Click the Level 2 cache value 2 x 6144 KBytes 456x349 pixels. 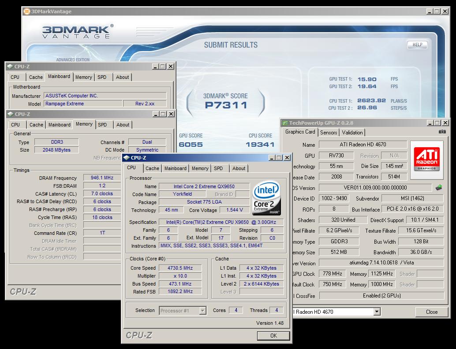261,284
